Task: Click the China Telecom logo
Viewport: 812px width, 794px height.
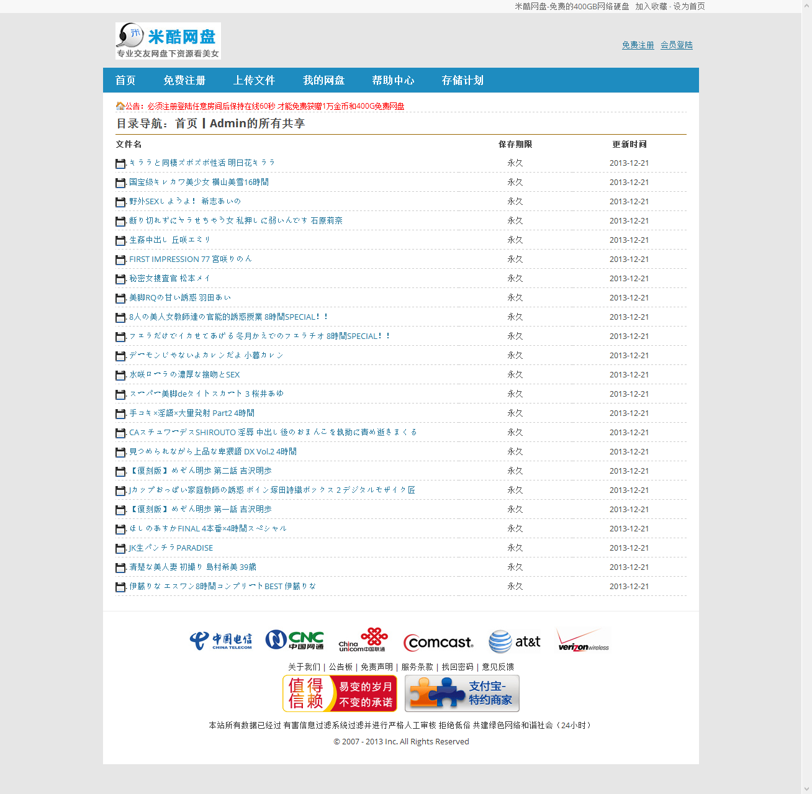Action: [221, 641]
